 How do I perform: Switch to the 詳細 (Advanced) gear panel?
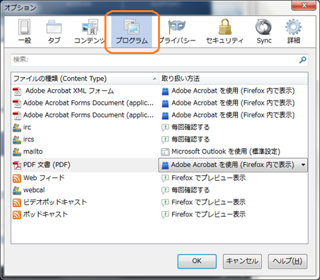(x=294, y=32)
